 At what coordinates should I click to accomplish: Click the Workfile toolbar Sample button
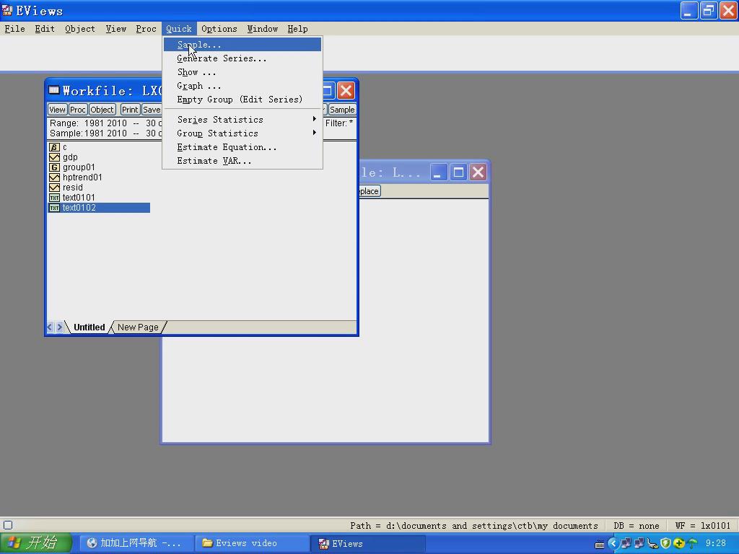pyautogui.click(x=341, y=110)
